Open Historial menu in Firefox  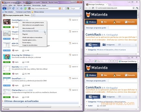coord(20,5)
